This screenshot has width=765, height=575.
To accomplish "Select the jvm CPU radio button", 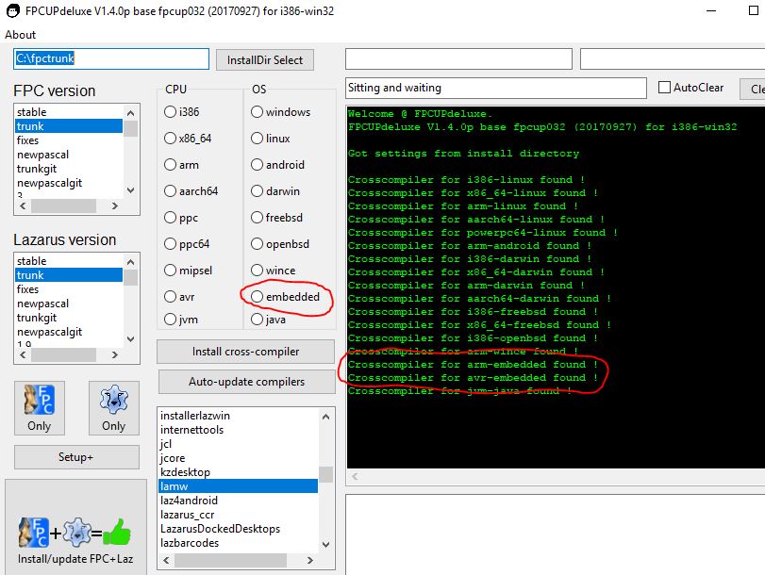I will pyautogui.click(x=170, y=319).
